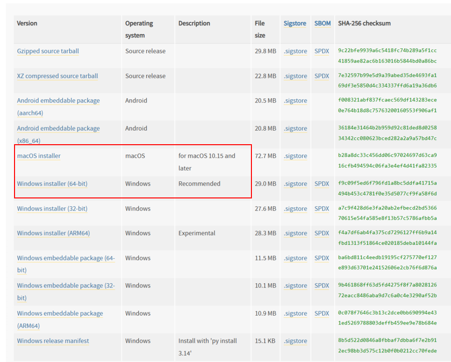Open the Windows release manifest link

click(53, 341)
